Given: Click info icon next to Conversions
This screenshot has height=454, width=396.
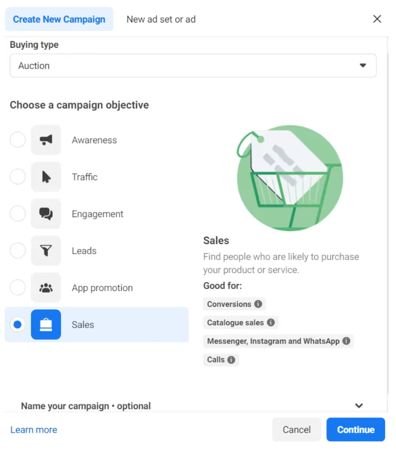Looking at the screenshot, I should (258, 304).
